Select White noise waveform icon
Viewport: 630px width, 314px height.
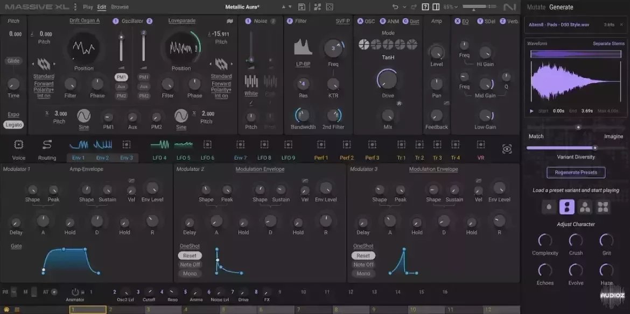(x=251, y=81)
